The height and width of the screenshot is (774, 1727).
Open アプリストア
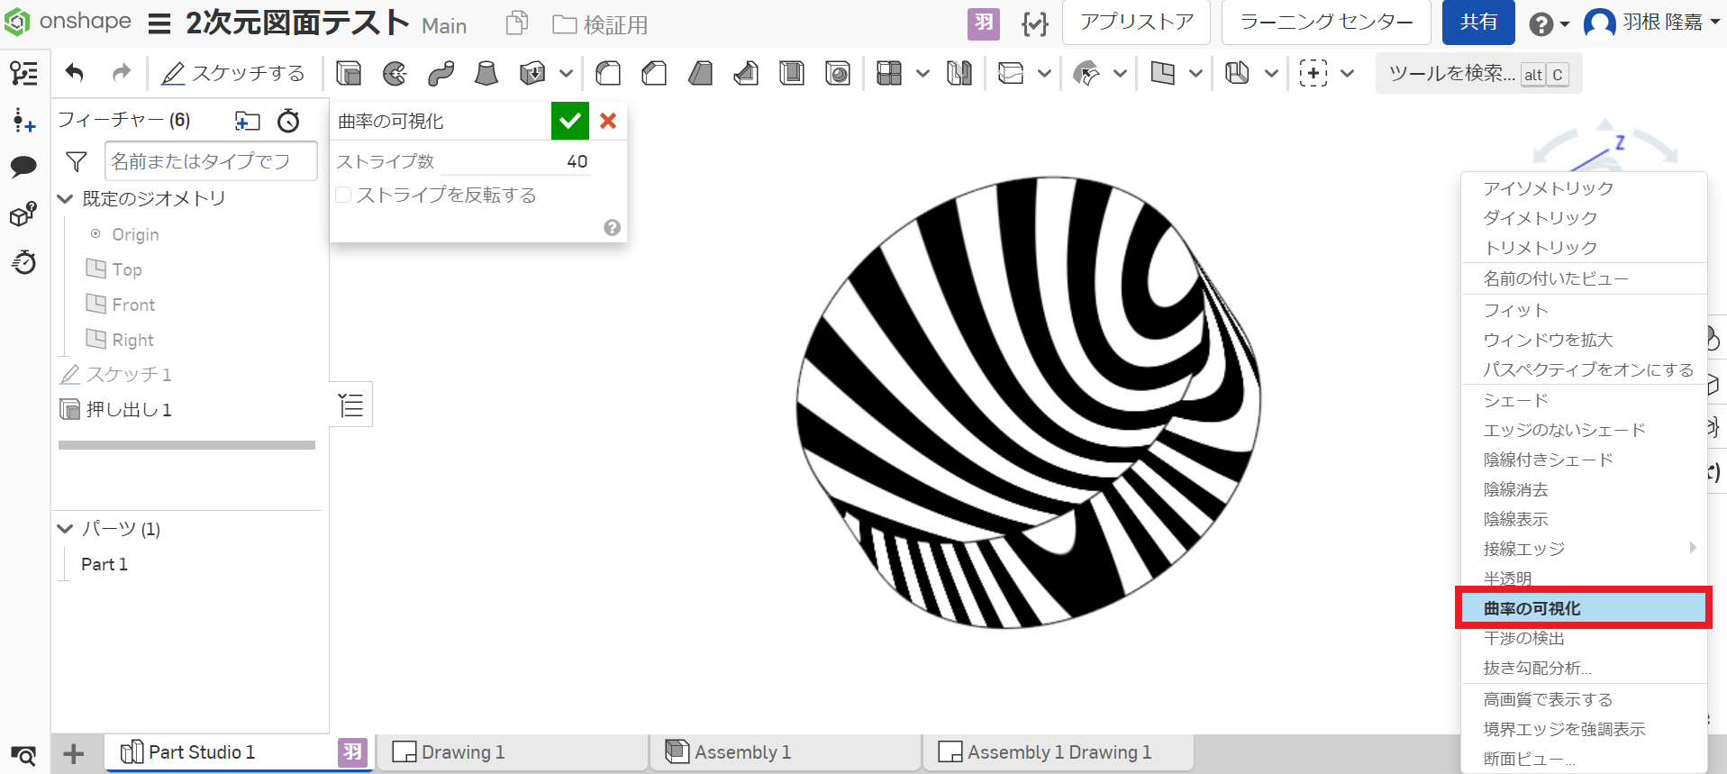click(1136, 23)
